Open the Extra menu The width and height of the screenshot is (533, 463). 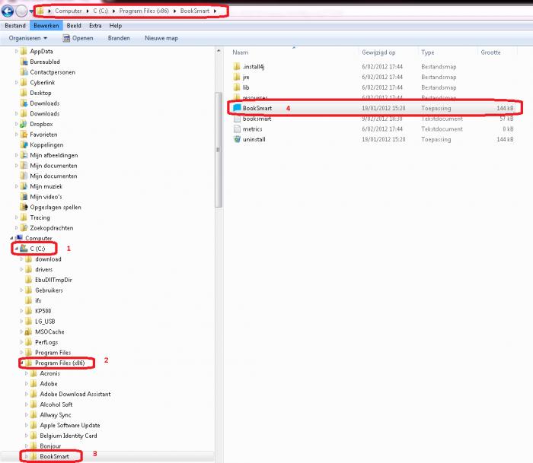pyautogui.click(x=95, y=25)
